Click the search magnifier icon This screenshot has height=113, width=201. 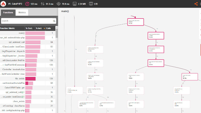pyautogui.click(x=54, y=21)
